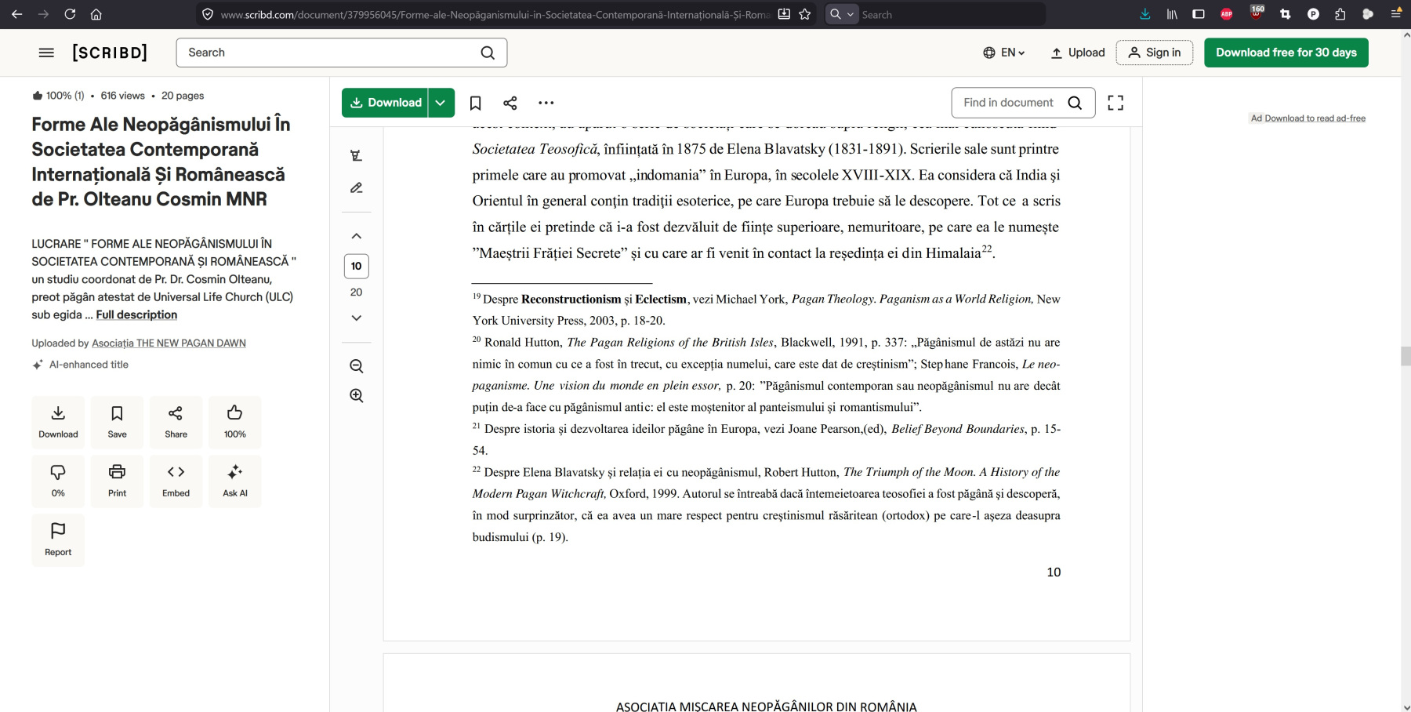This screenshot has width=1411, height=712.
Task: Click the bookmark icon in document toolbar
Action: coord(475,103)
